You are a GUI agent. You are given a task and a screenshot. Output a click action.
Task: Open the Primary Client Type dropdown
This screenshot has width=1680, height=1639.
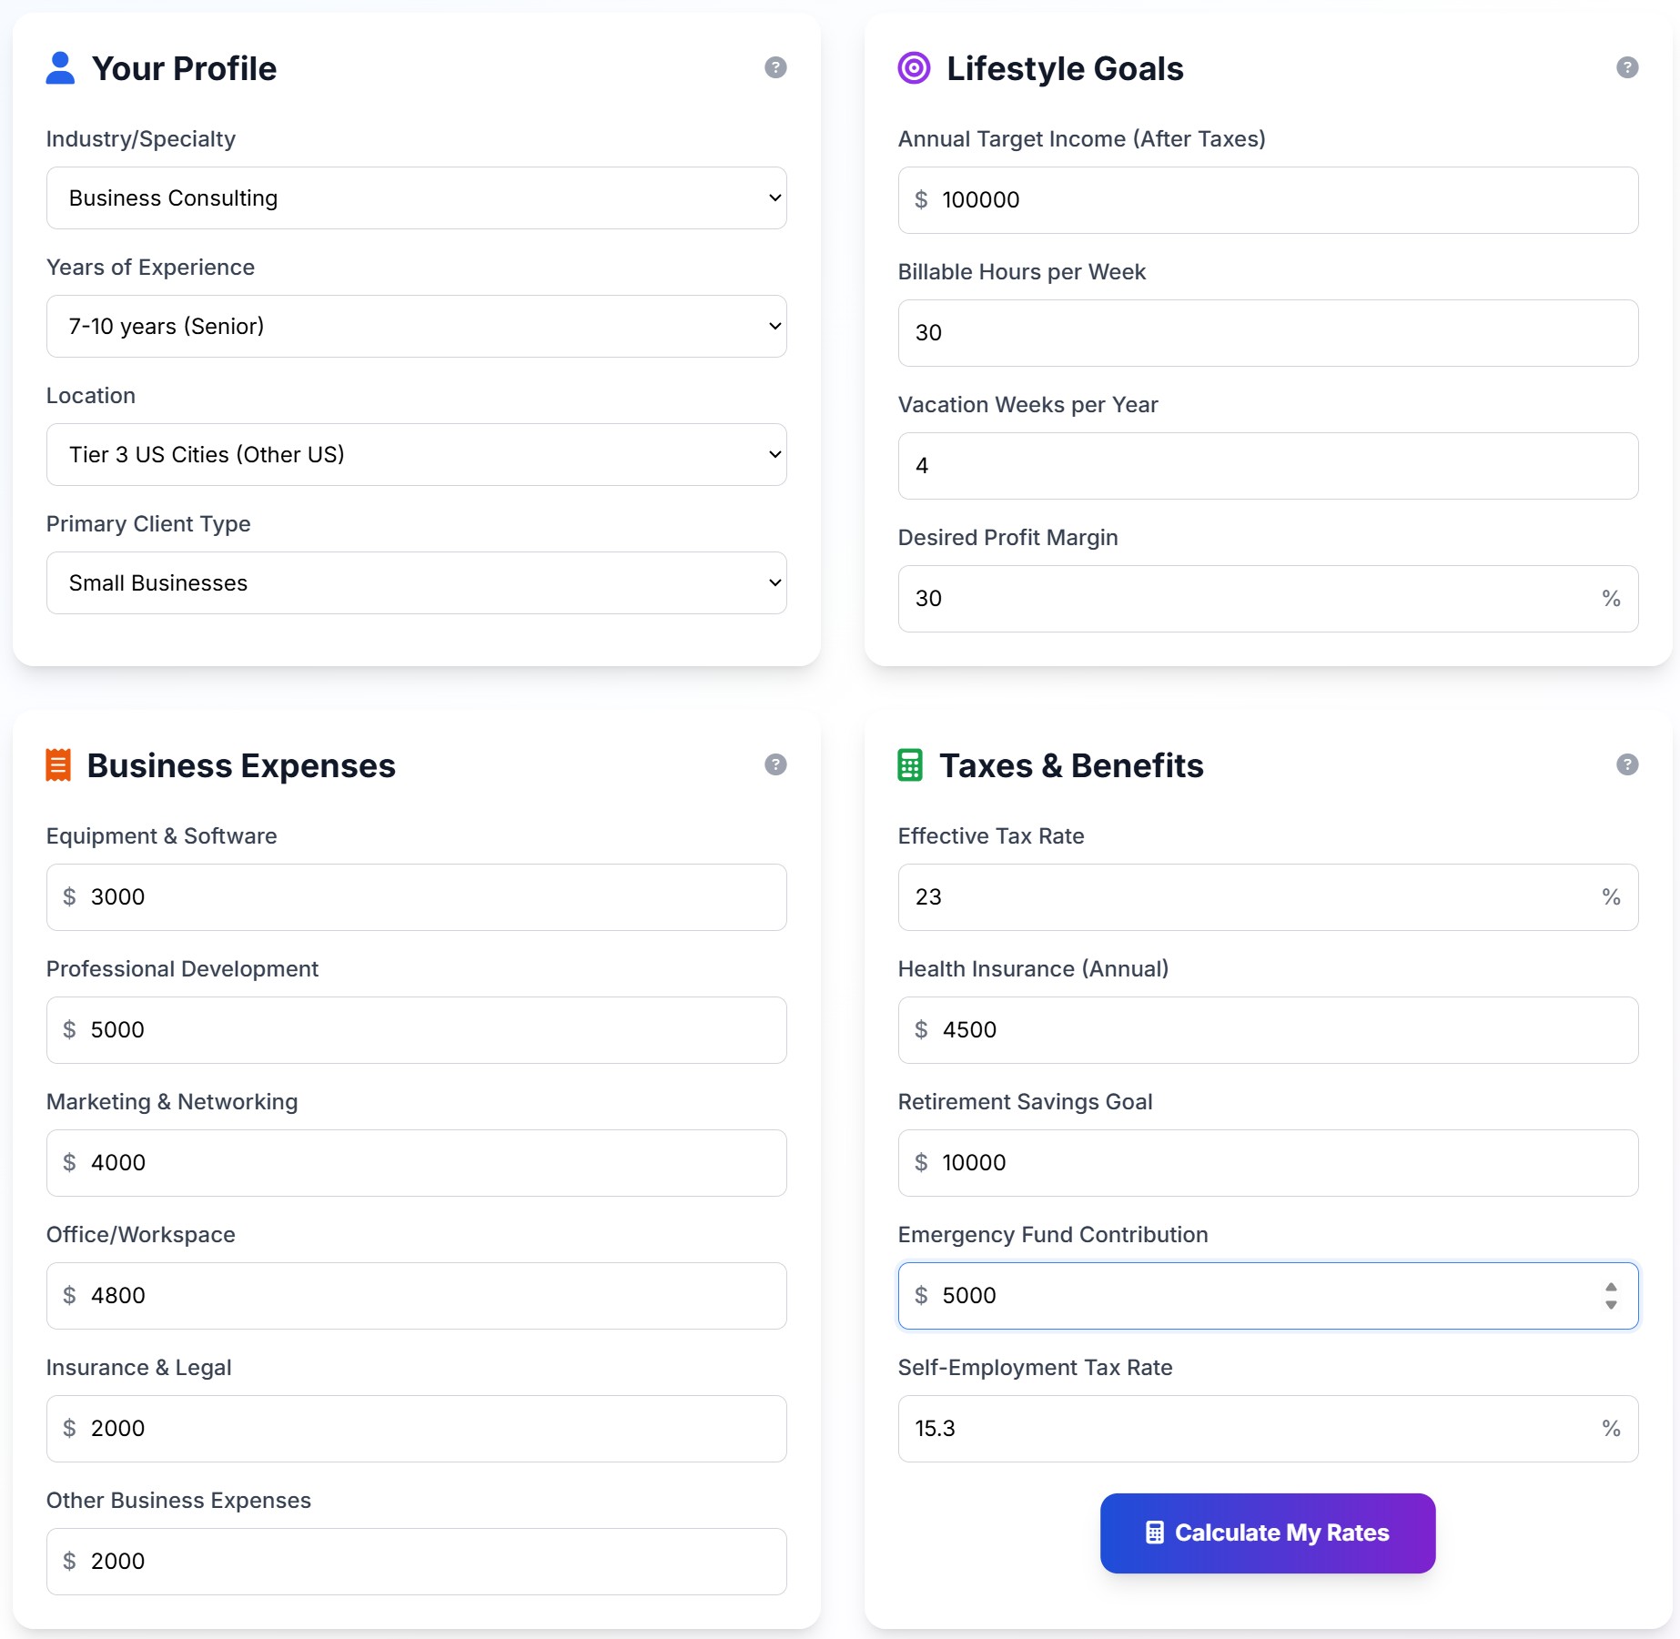coord(416,582)
